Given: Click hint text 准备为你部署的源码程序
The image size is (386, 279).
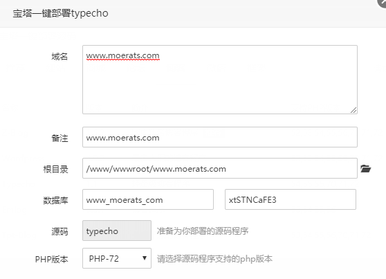Looking at the screenshot, I should coord(203,231).
